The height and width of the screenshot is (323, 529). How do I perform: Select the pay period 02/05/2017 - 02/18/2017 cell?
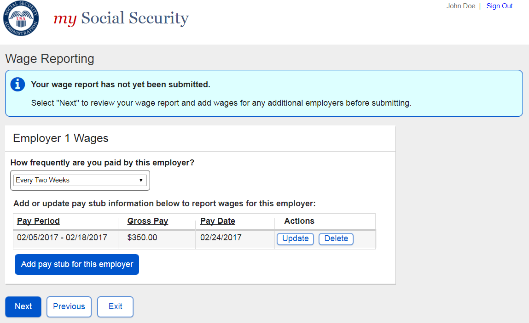coord(62,238)
